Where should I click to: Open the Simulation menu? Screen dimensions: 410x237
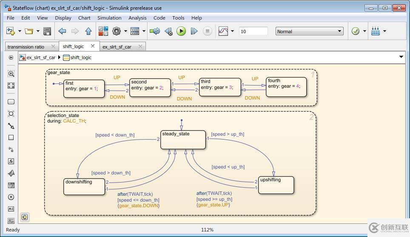point(109,18)
